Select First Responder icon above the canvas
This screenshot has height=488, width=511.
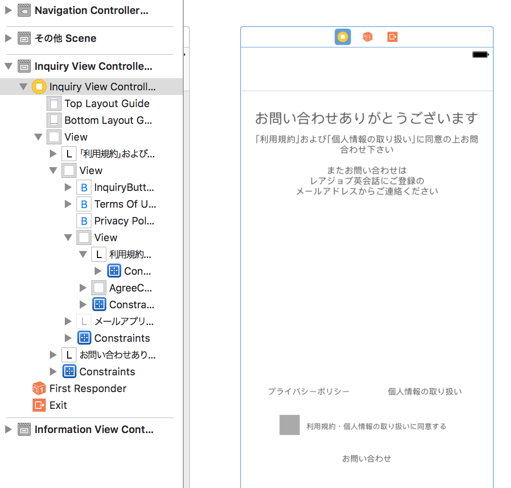(x=367, y=37)
